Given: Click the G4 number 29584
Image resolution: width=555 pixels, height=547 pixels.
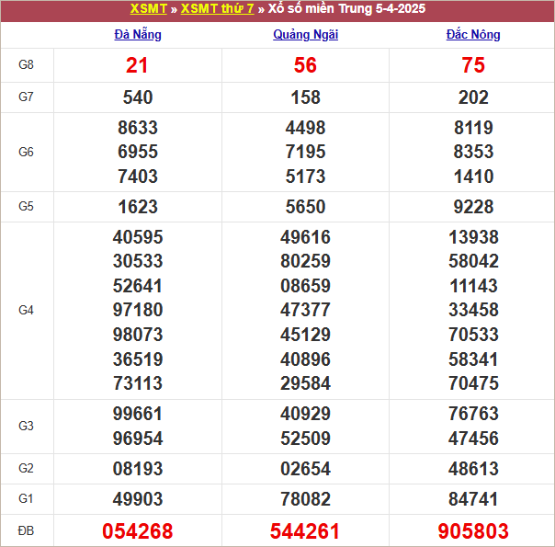Looking at the screenshot, I should [x=305, y=383].
